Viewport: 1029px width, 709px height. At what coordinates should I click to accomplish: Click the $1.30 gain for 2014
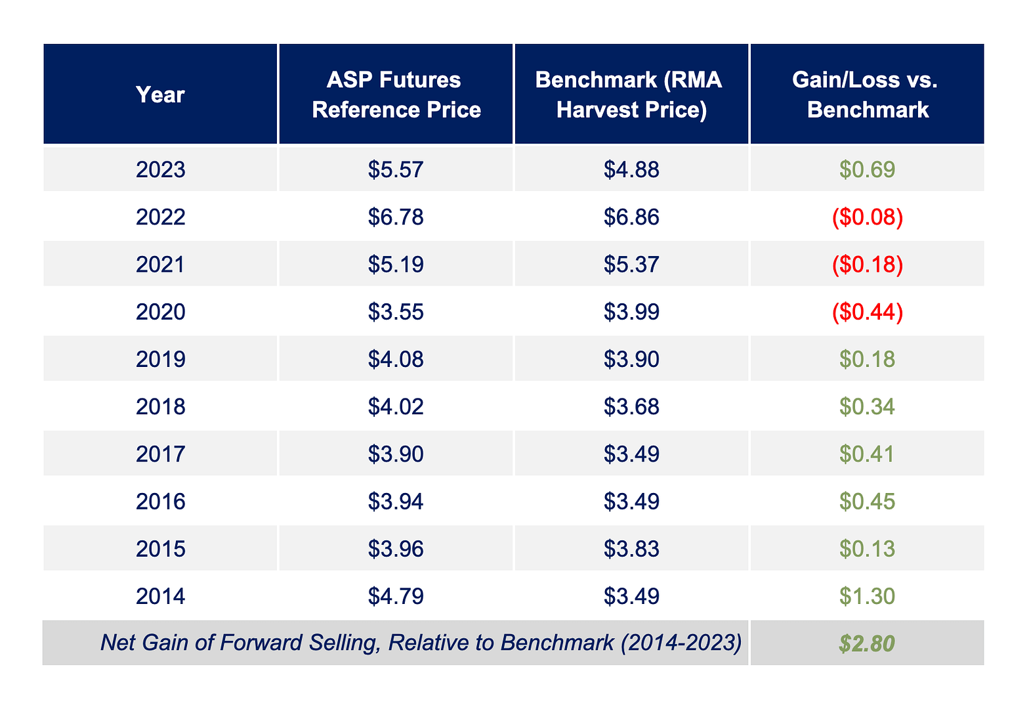tap(867, 596)
